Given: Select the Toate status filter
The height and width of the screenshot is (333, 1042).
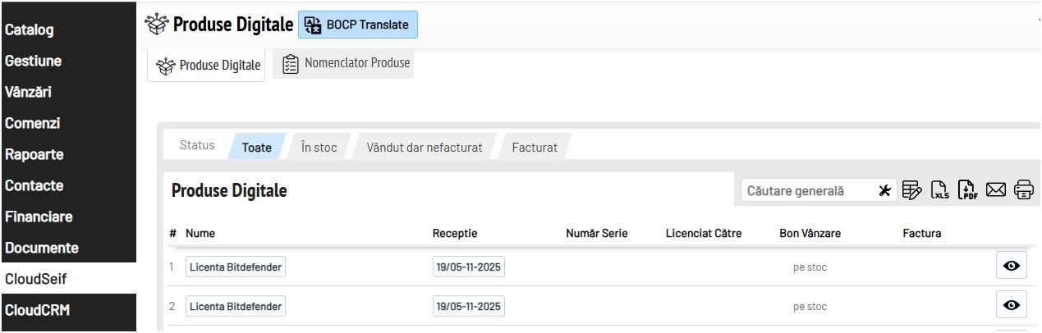Looking at the screenshot, I should pos(256,148).
